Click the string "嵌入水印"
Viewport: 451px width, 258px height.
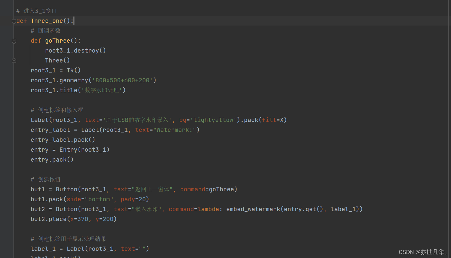(146, 209)
